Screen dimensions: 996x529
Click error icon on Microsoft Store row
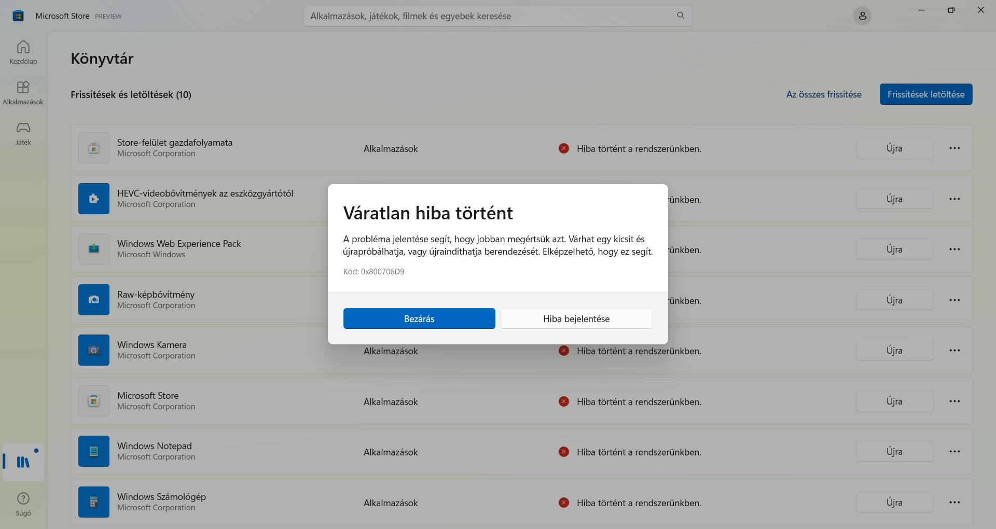pyautogui.click(x=564, y=401)
